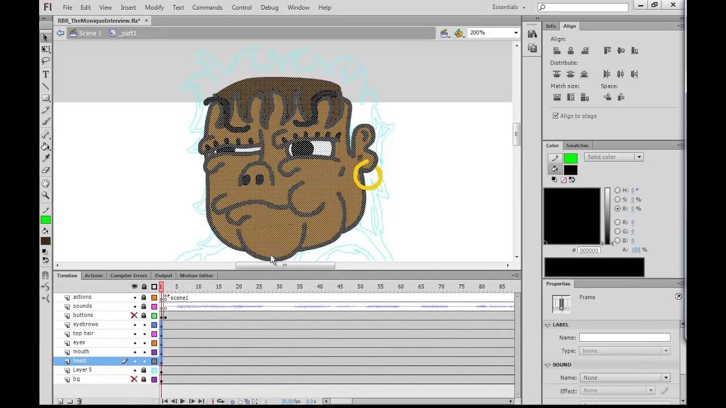Select the Pencil tool
The height and width of the screenshot is (408, 726).
[45, 110]
